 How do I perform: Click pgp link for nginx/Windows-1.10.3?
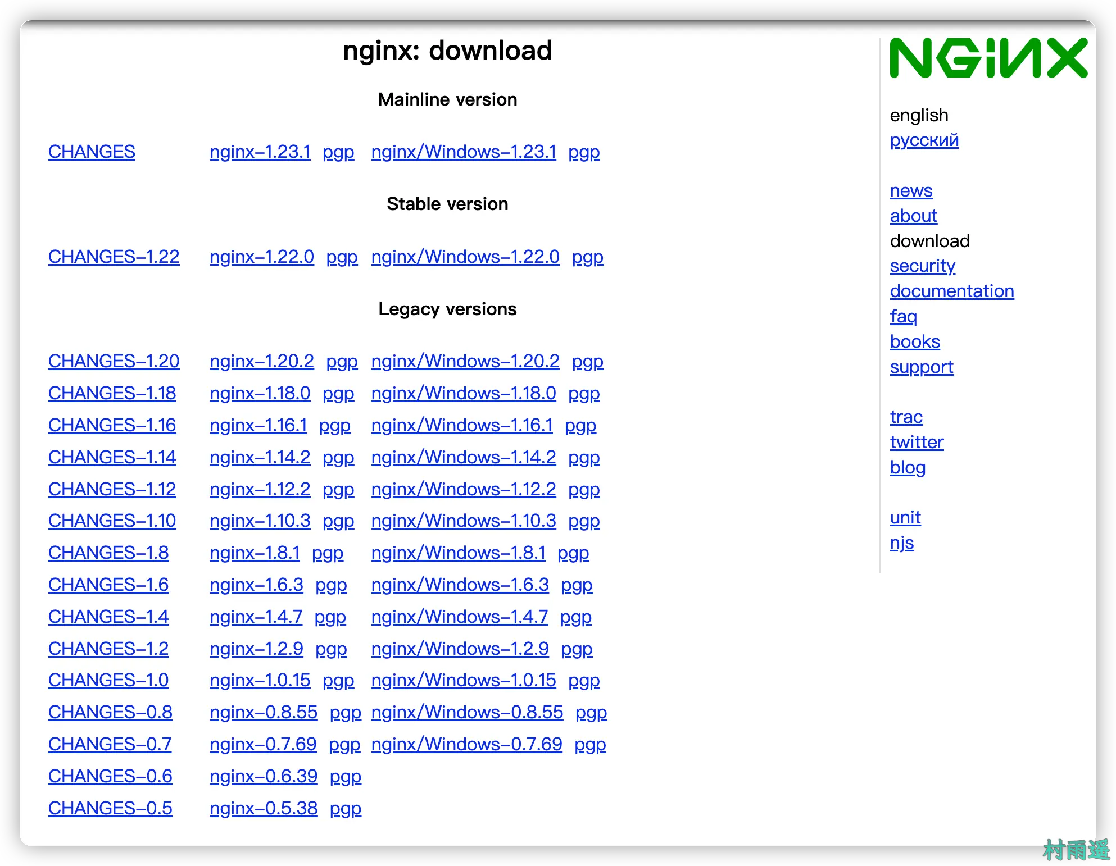[x=583, y=521]
